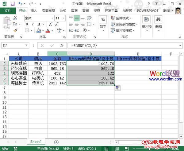Decrease font size with smaller A icon
184x151 pixels.
[57, 24]
